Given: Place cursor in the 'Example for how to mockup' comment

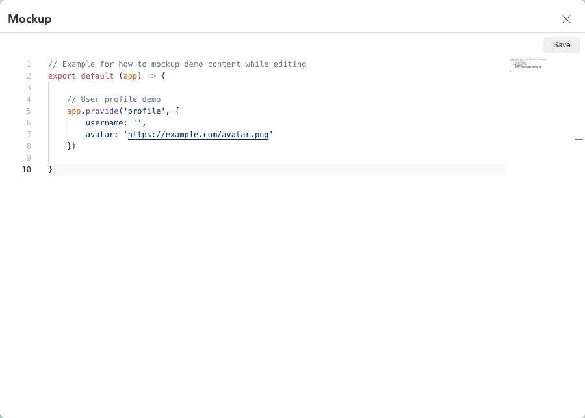Looking at the screenshot, I should pos(177,64).
